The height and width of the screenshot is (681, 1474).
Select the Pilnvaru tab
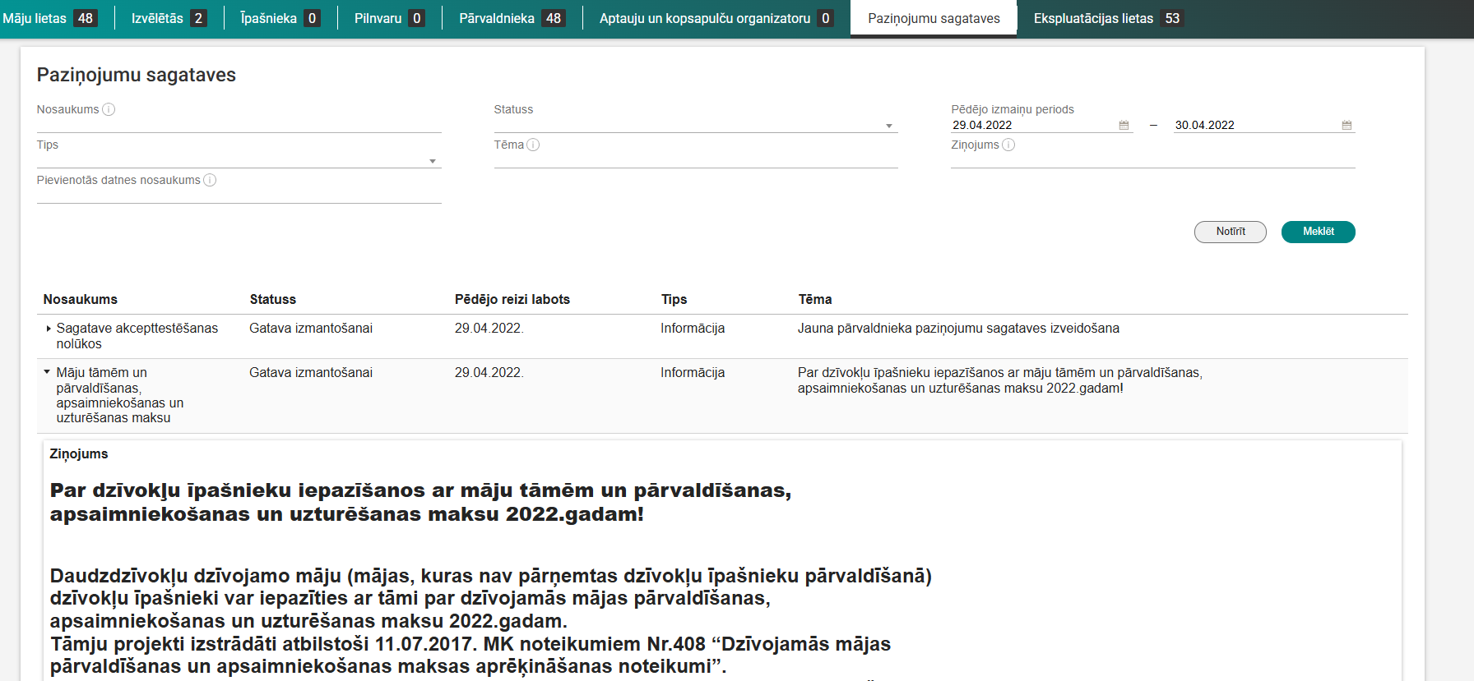(389, 18)
